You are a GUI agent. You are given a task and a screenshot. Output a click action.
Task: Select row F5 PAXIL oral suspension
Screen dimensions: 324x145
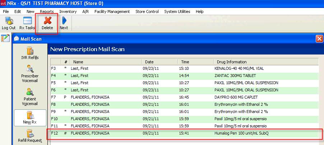[185, 83]
